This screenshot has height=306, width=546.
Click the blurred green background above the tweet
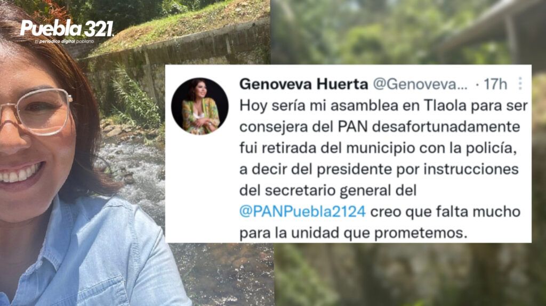click(407, 32)
